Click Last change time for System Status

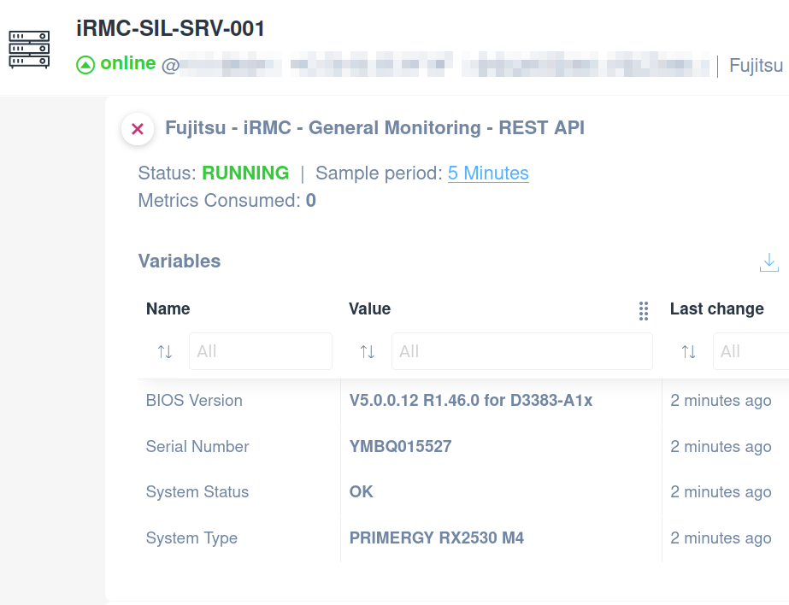[721, 492]
